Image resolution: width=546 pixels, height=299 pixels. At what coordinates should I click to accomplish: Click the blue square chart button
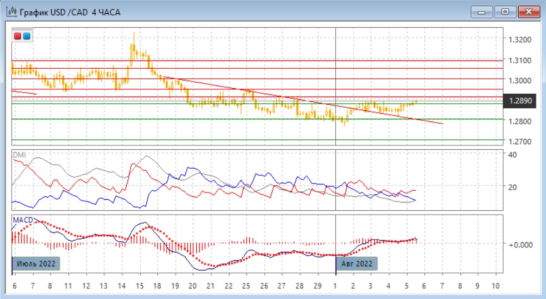click(x=26, y=37)
